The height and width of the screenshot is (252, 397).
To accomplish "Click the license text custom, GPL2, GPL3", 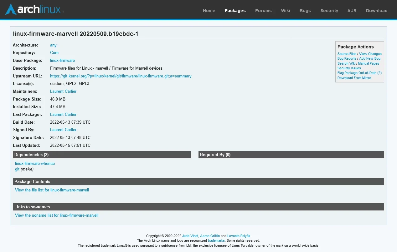I will [x=69, y=84].
